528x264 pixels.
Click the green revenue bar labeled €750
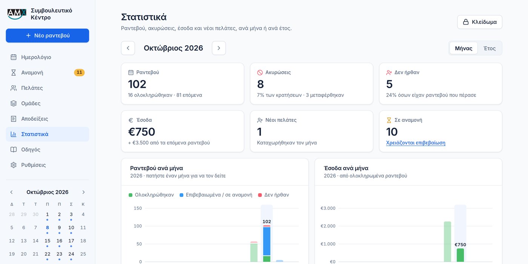460,255
